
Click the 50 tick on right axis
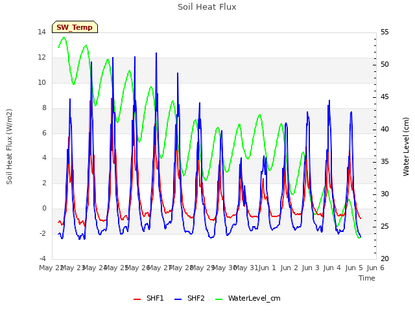[385, 65]
